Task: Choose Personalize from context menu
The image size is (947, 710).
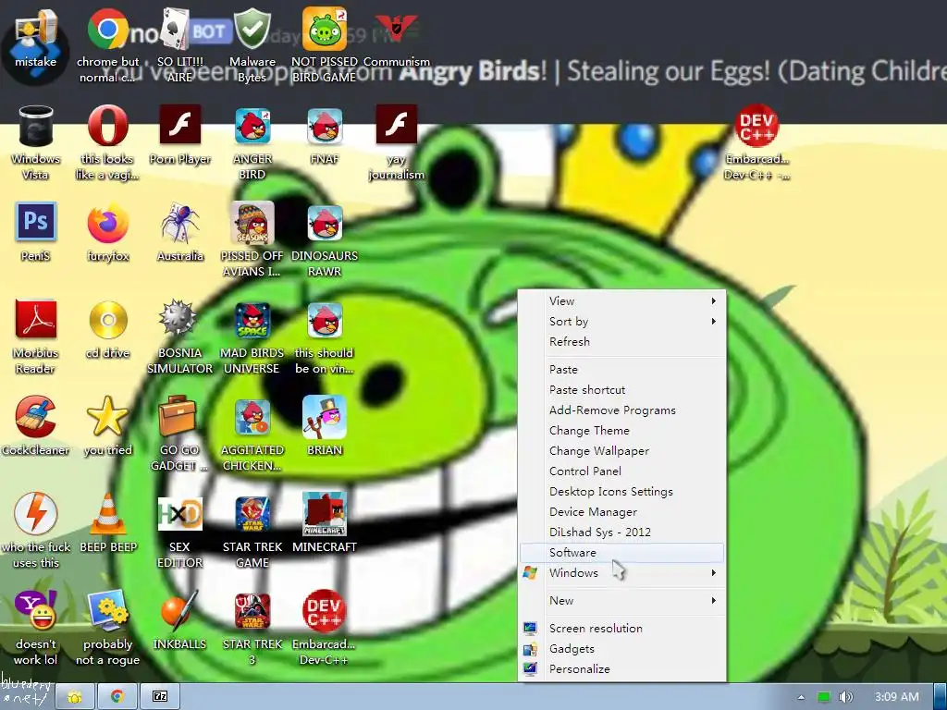Action: (x=622, y=668)
